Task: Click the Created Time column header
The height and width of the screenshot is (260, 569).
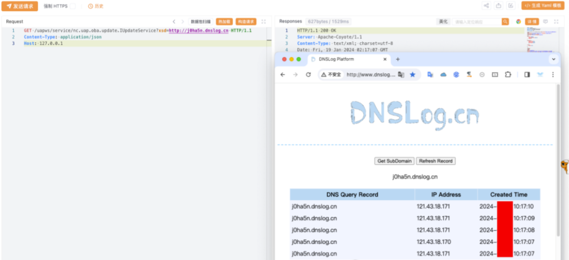Action: 509,194
